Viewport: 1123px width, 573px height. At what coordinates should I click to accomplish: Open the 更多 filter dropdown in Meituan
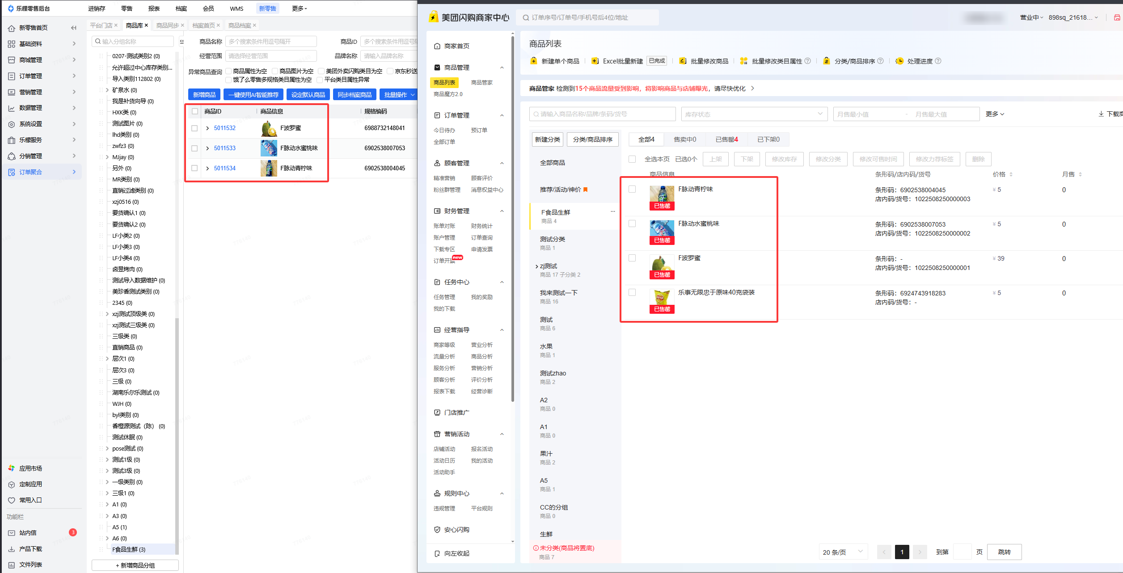[x=995, y=114]
